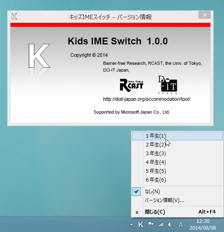This screenshot has height=232, width=224.
Task: Click the Copyright © 2014 text
Action: [89, 55]
